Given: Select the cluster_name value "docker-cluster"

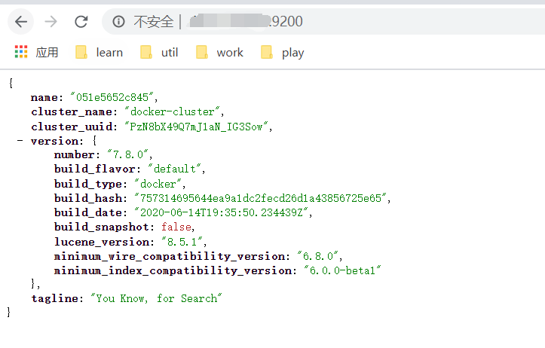Looking at the screenshot, I should tap(173, 111).
